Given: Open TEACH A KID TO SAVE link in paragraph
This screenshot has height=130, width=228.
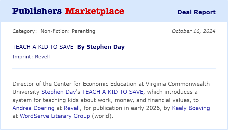Looking at the screenshot, I should pos(113,92).
